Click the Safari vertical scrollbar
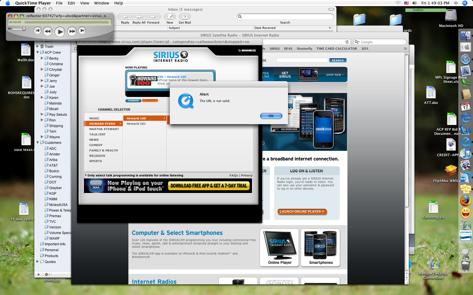This screenshot has width=473, height=295. point(407,131)
